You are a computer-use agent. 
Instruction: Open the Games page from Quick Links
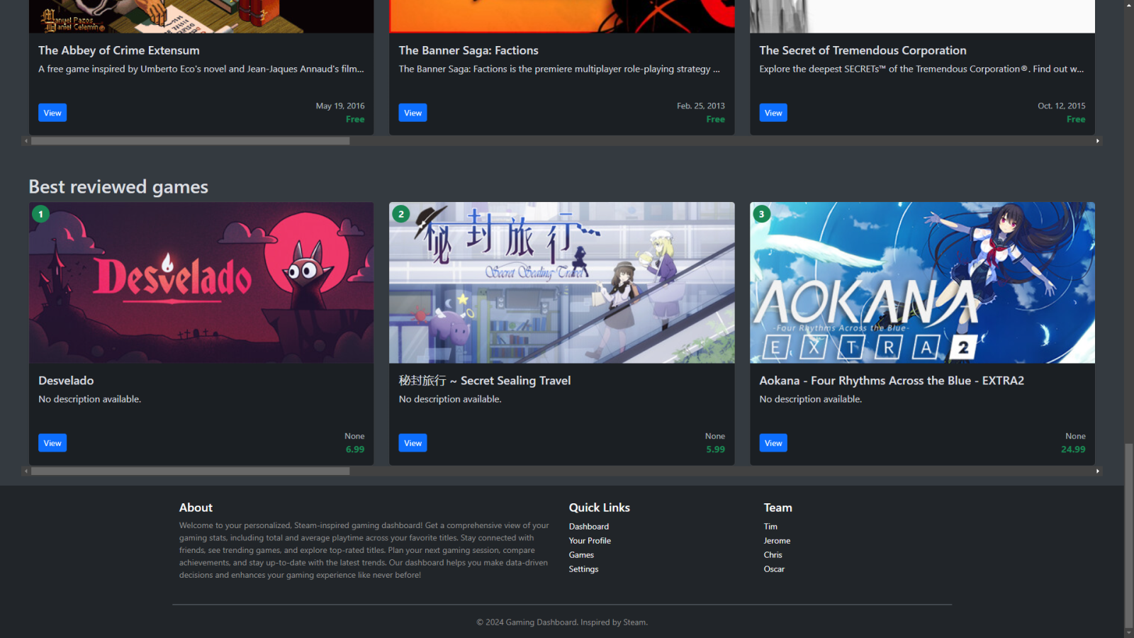(x=580, y=554)
